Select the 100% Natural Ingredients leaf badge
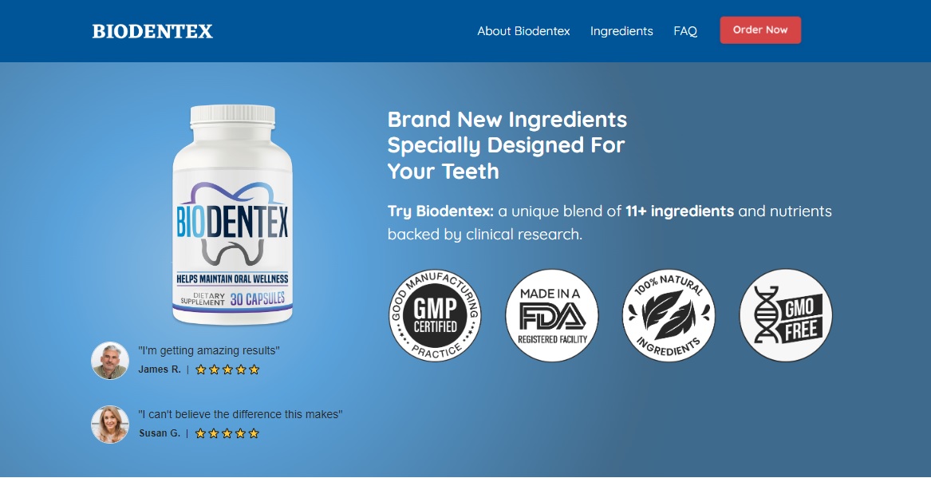 tap(669, 315)
